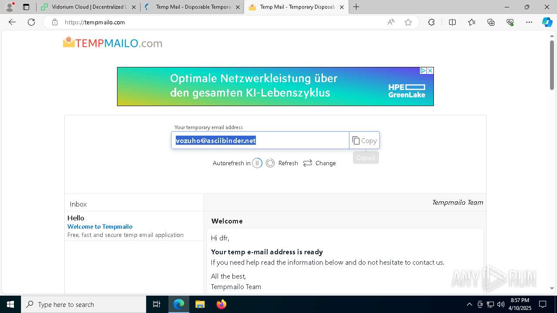Show hidden system tray icons
Image resolution: width=557 pixels, height=313 pixels.
tap(469, 304)
